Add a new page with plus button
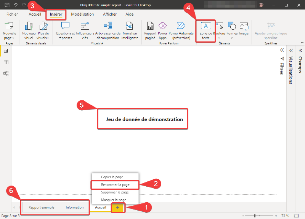 pyautogui.click(x=118, y=208)
